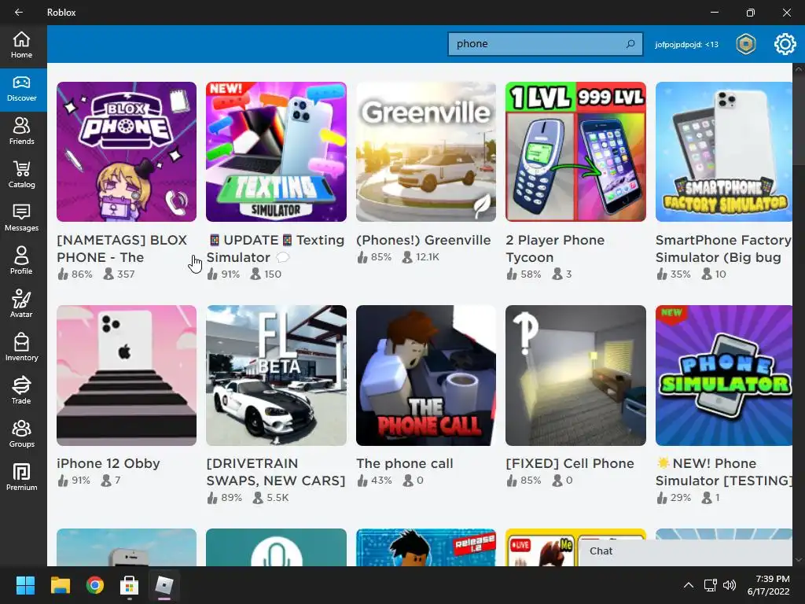Open the volume control in the tray
Image resolution: width=805 pixels, height=604 pixels.
coord(729,585)
